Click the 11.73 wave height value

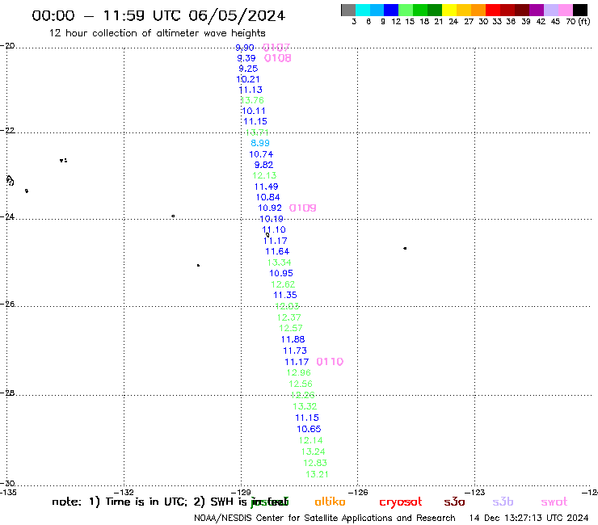click(x=295, y=351)
